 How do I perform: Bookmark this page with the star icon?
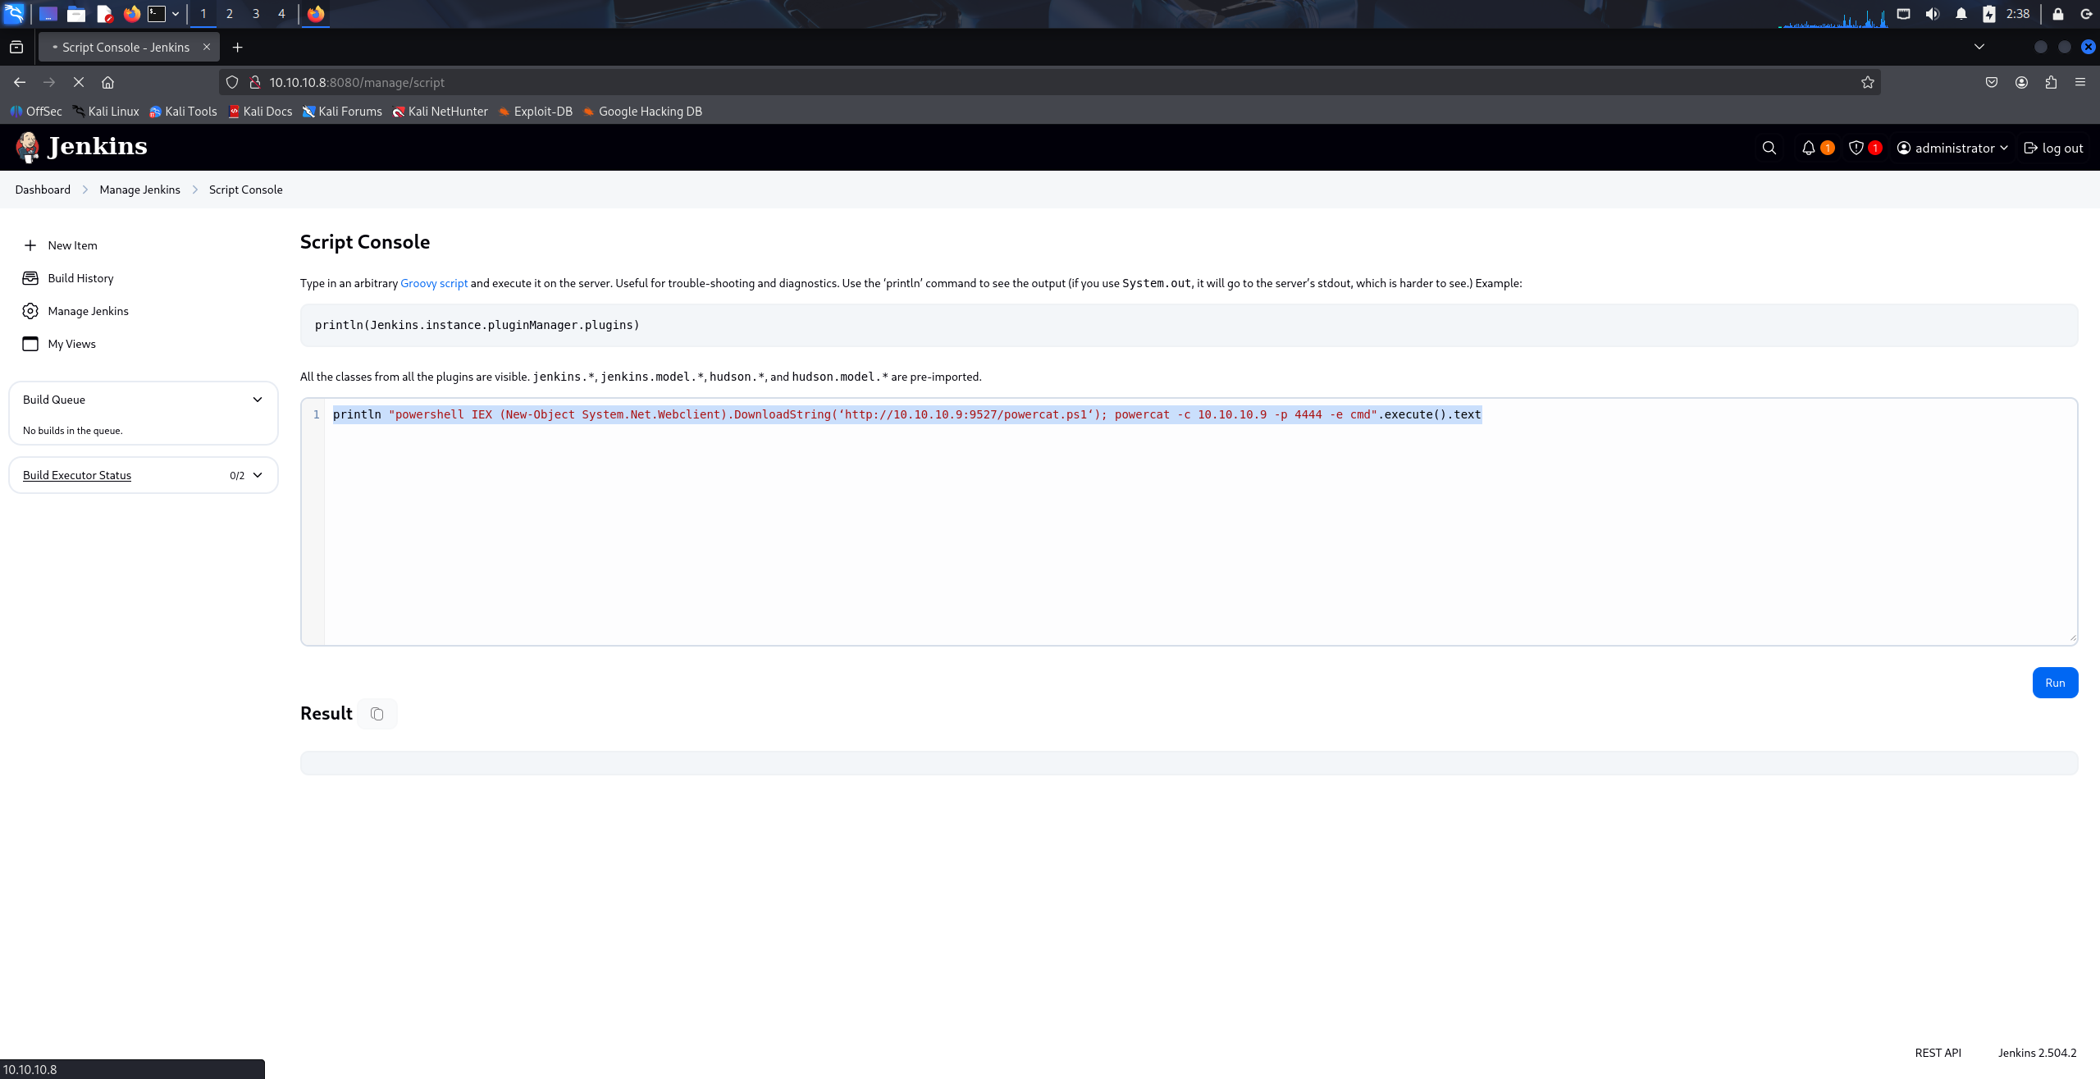click(1867, 82)
